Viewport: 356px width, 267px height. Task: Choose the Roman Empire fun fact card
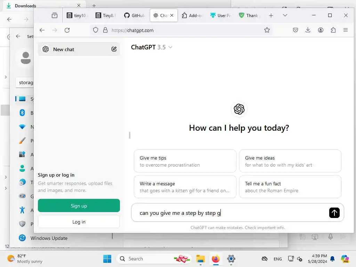pos(290,187)
